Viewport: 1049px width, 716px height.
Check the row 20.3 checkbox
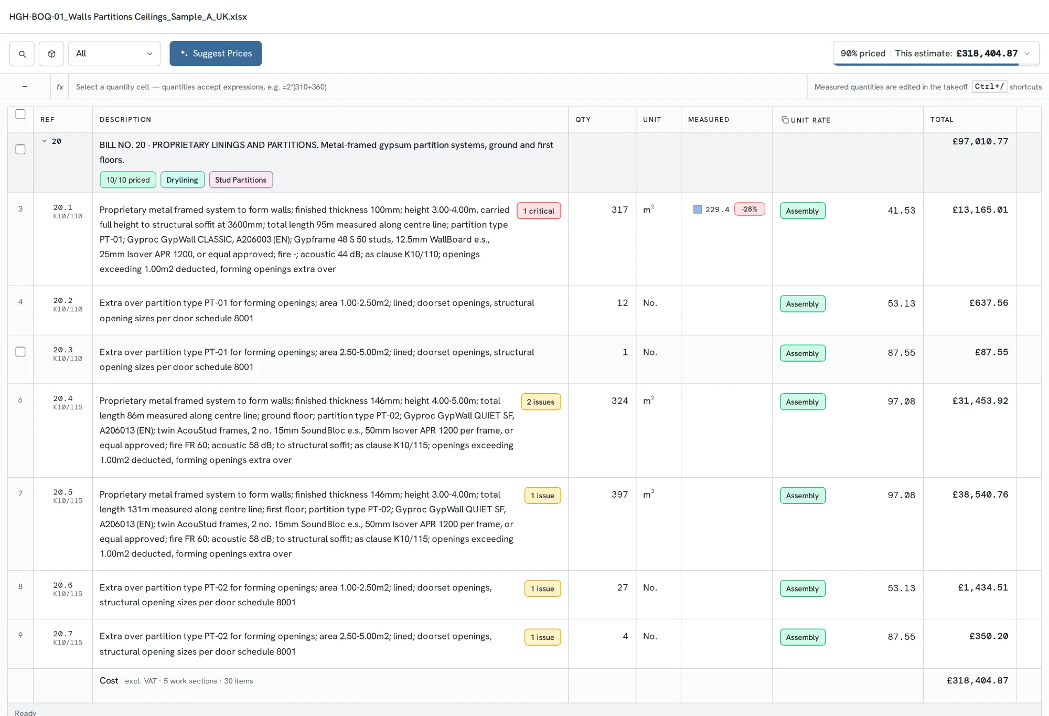pos(20,352)
